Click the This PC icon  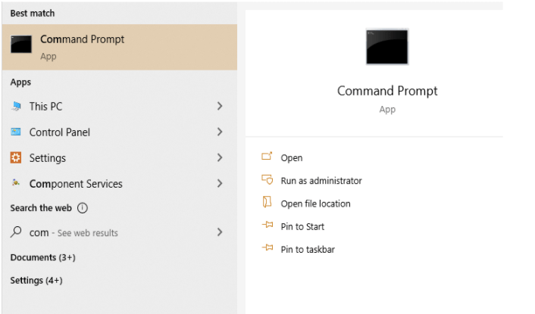(x=16, y=106)
